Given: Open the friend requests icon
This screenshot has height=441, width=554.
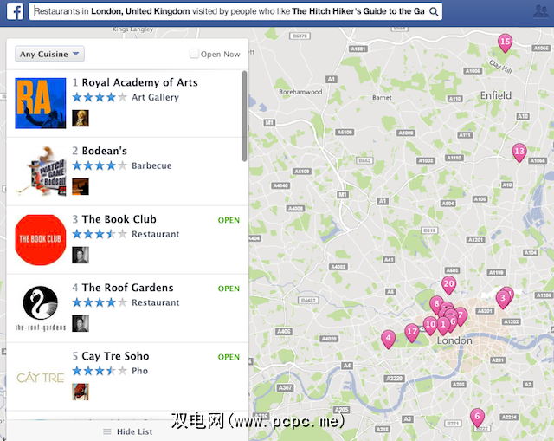Looking at the screenshot, I should tap(540, 11).
